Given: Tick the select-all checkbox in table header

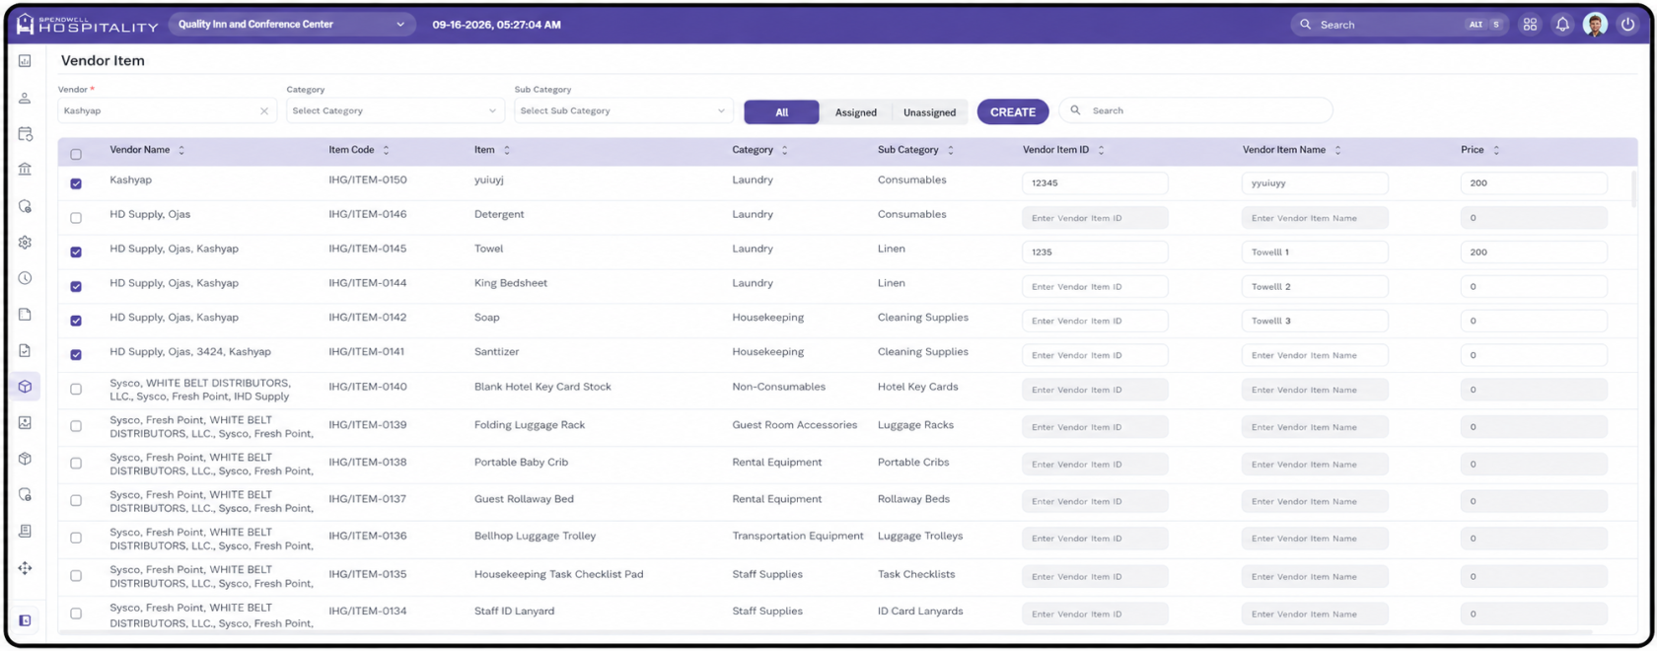Looking at the screenshot, I should [x=76, y=154].
